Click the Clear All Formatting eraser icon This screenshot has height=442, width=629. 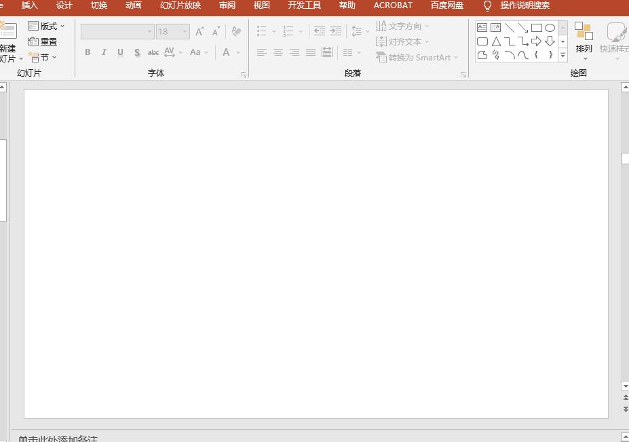(236, 31)
